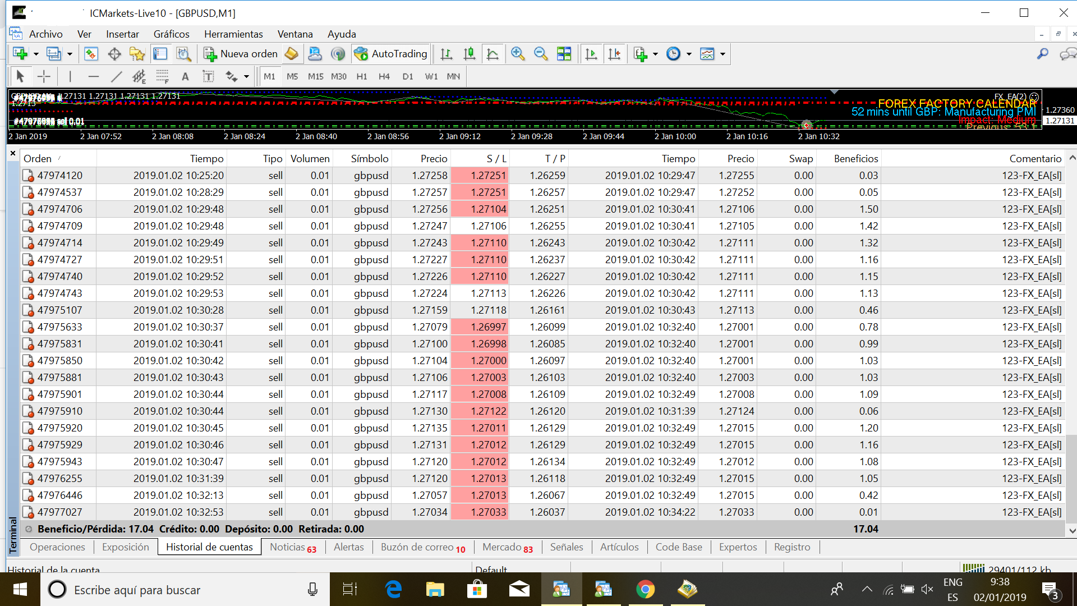Select the trendline drawing tool
1077x606 pixels.
click(116, 76)
